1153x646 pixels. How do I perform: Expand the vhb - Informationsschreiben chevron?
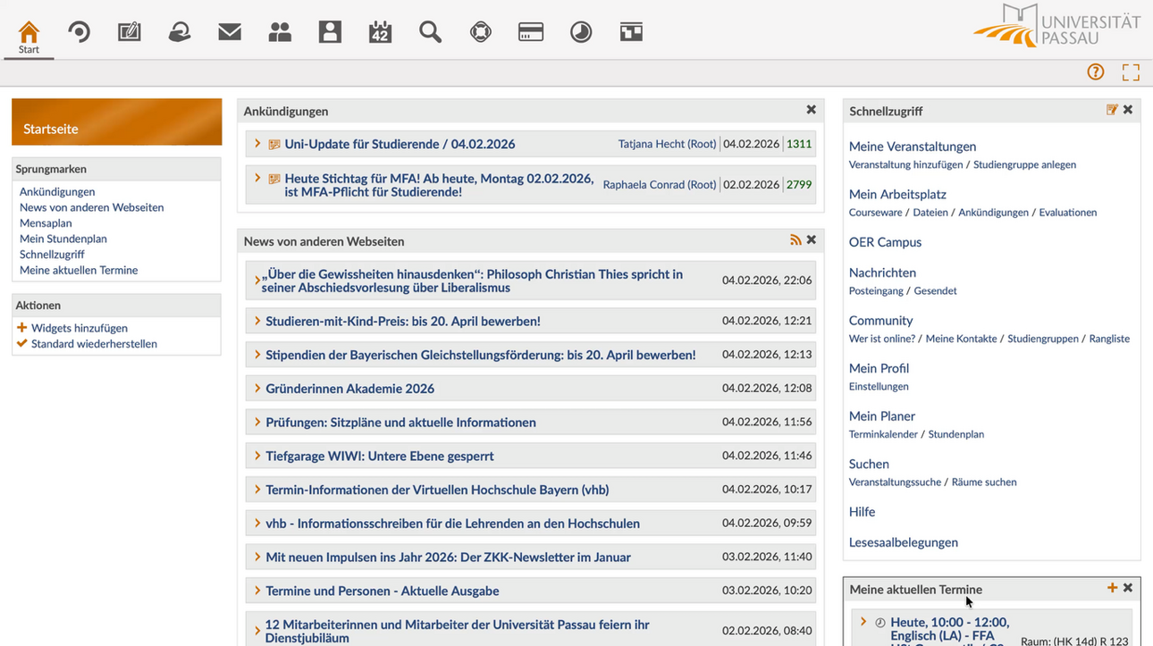tap(257, 523)
